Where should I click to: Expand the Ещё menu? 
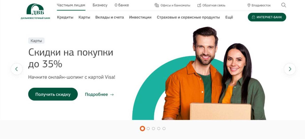click(229, 17)
